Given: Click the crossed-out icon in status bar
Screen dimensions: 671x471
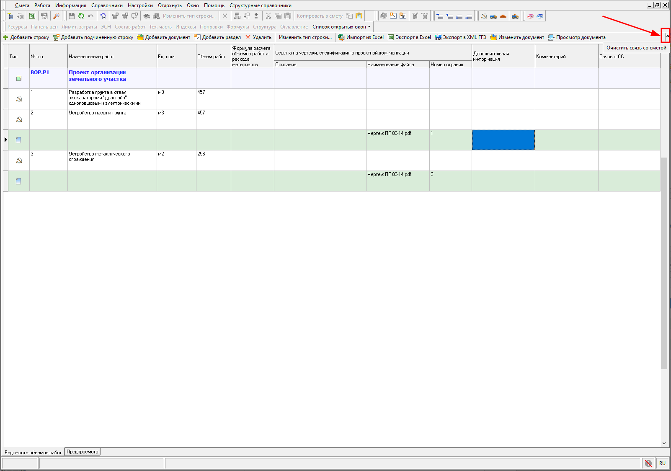Looking at the screenshot, I should 648,463.
